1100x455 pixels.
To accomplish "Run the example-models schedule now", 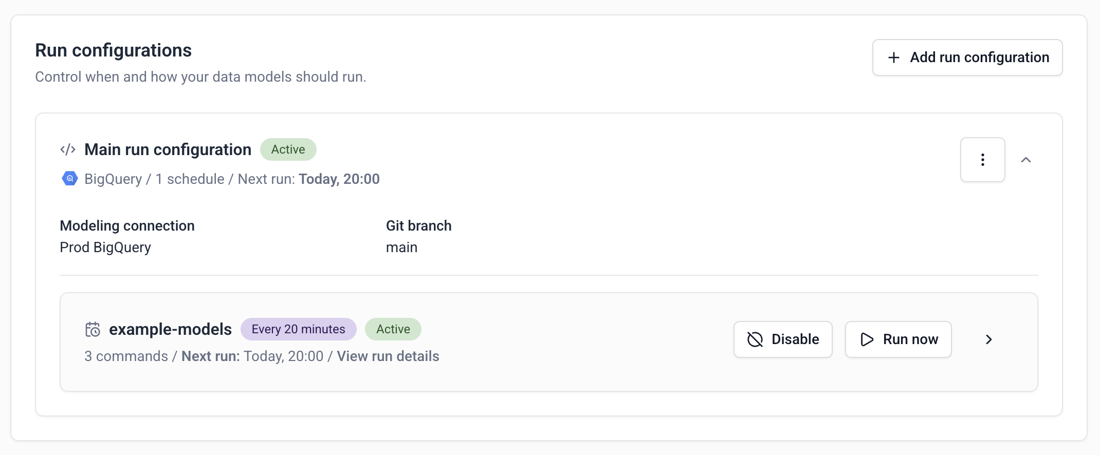I will 898,339.
